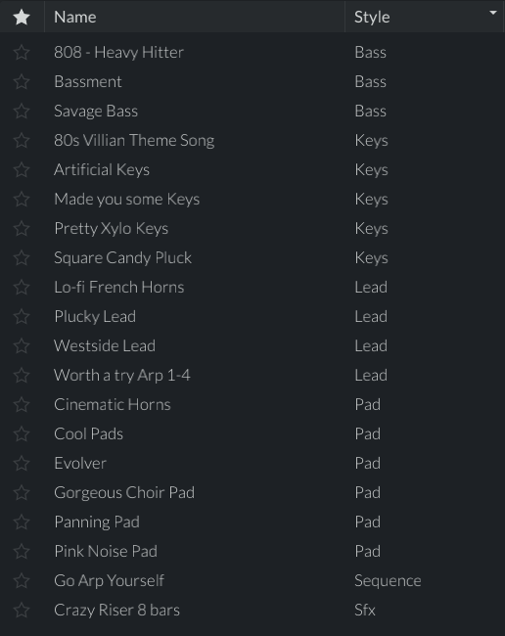Viewport: 505px width, 636px height.
Task: Sort by the Name column header
Action: [x=195, y=17]
